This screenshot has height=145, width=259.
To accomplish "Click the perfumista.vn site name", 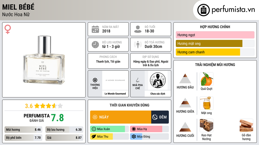I will (233, 10).
